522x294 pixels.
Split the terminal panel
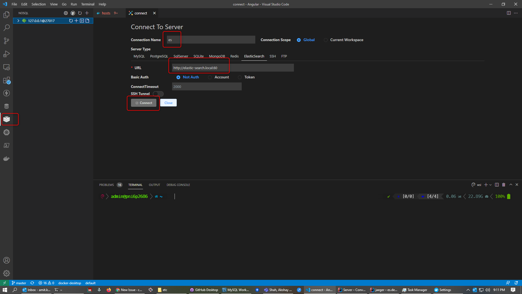(497, 185)
